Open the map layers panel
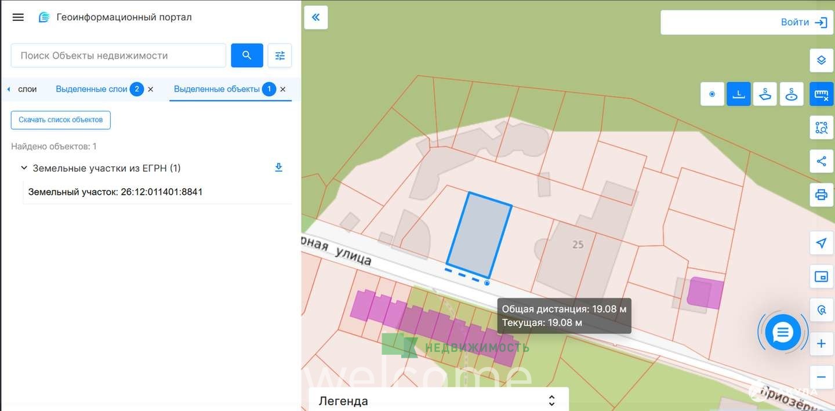The height and width of the screenshot is (411, 835). 821,60
